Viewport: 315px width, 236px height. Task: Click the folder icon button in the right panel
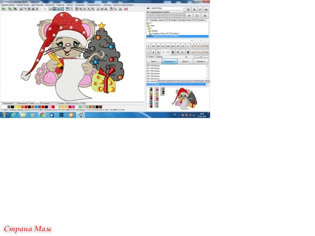[x=197, y=16]
